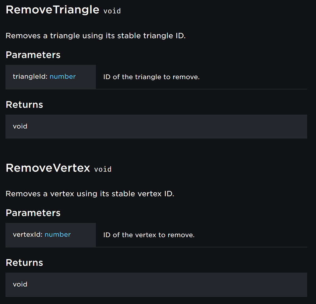Open the RemoveVertex heading
Screen dimensions: 316x304
click(48, 168)
